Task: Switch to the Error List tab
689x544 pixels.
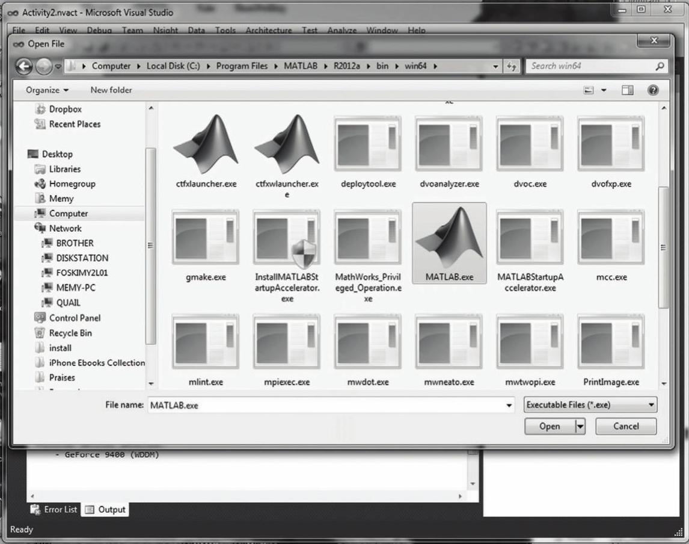Action: (x=54, y=509)
